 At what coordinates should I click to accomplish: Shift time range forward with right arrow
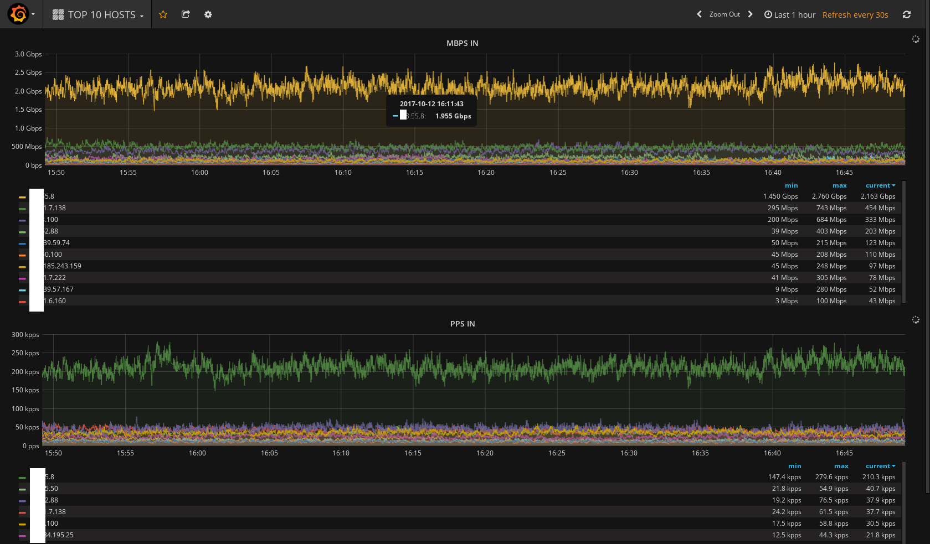[x=750, y=14]
